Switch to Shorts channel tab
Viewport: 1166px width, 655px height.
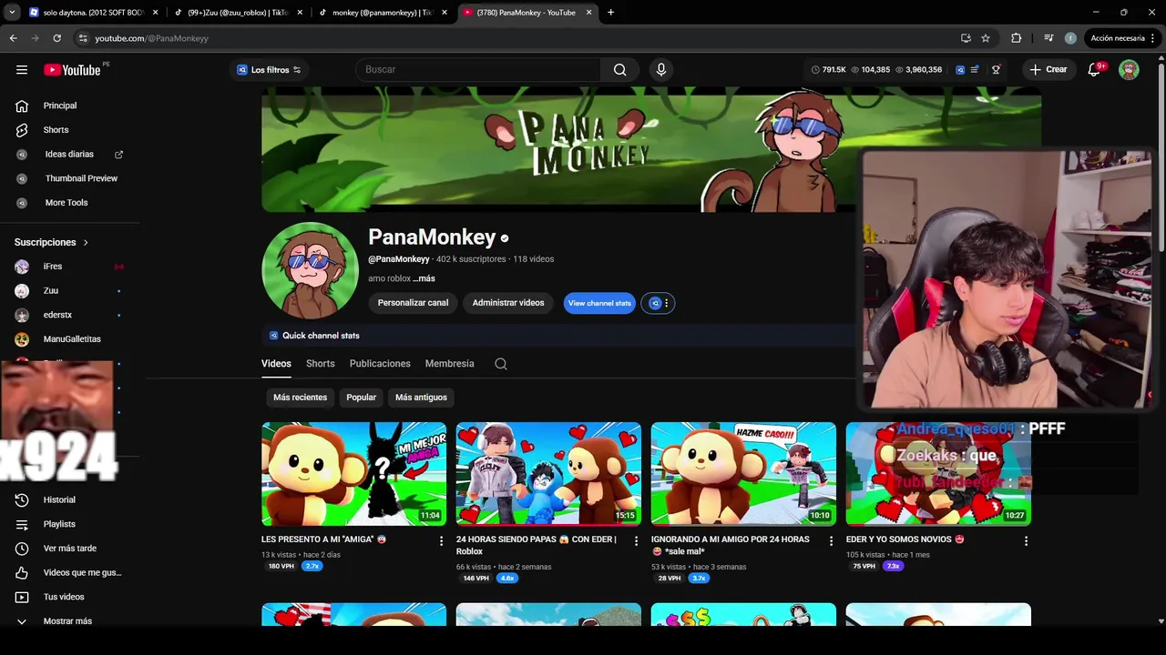pyautogui.click(x=321, y=364)
